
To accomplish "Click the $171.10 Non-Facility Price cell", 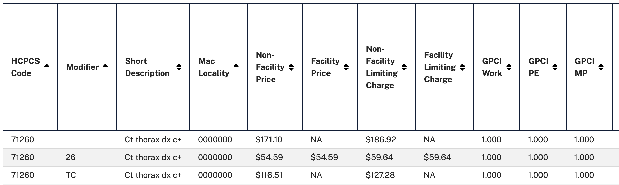I will click(269, 140).
